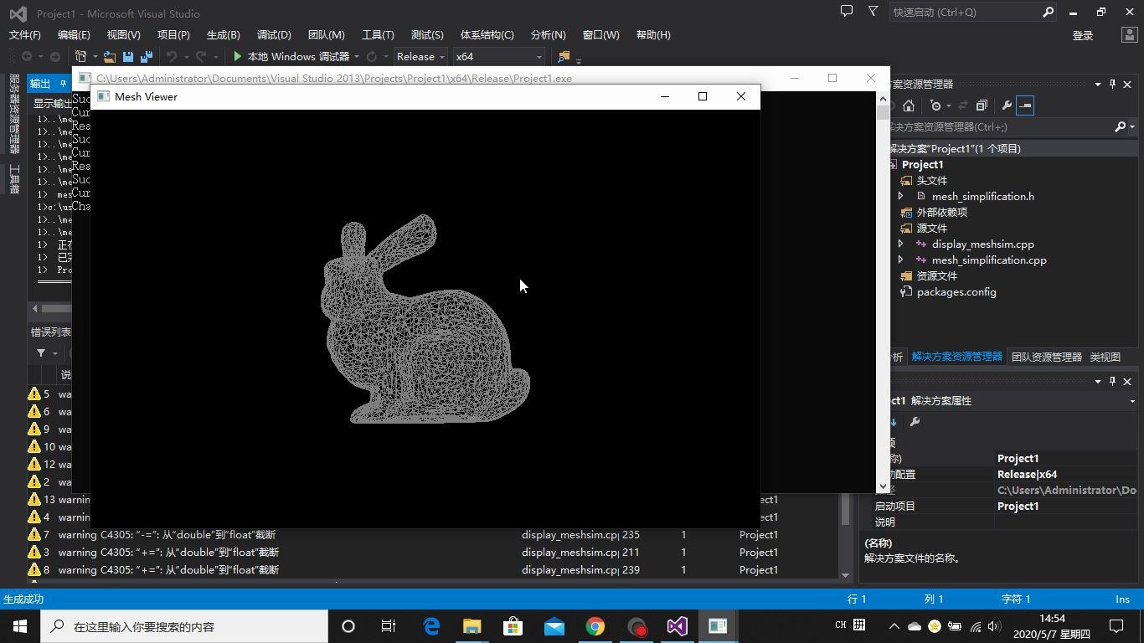
Task: Click the Windows Start button
Action: point(19,626)
